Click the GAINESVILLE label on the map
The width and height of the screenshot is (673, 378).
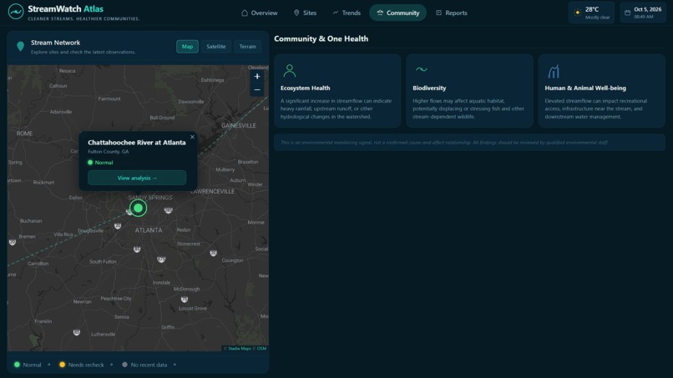(239, 126)
